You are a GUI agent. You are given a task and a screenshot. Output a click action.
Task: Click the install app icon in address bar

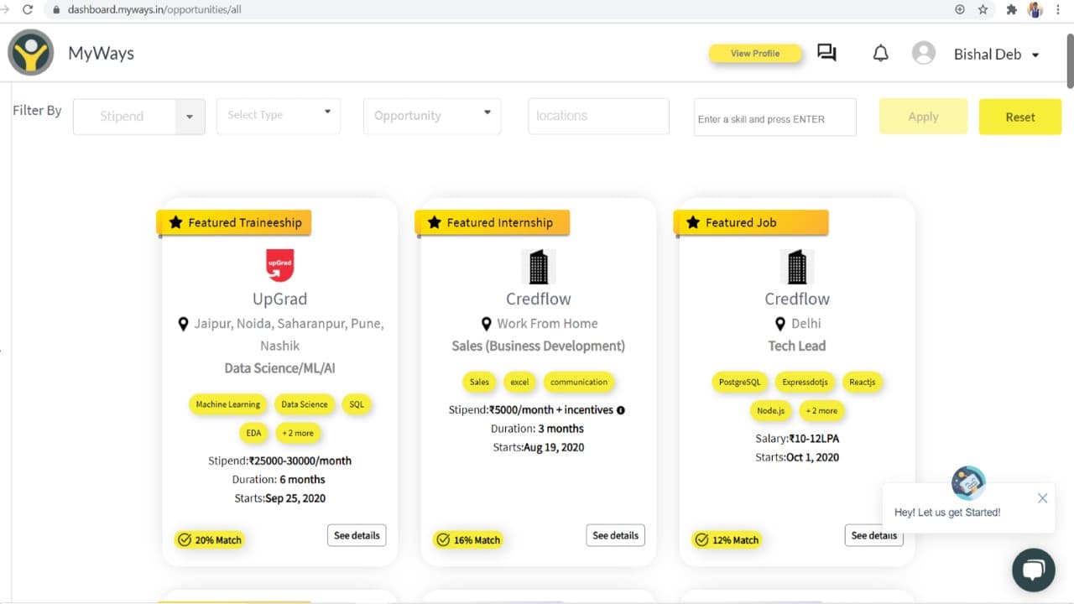[x=960, y=10]
